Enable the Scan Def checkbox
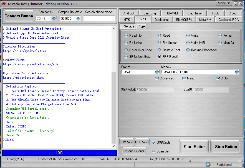 (x=154, y=151)
